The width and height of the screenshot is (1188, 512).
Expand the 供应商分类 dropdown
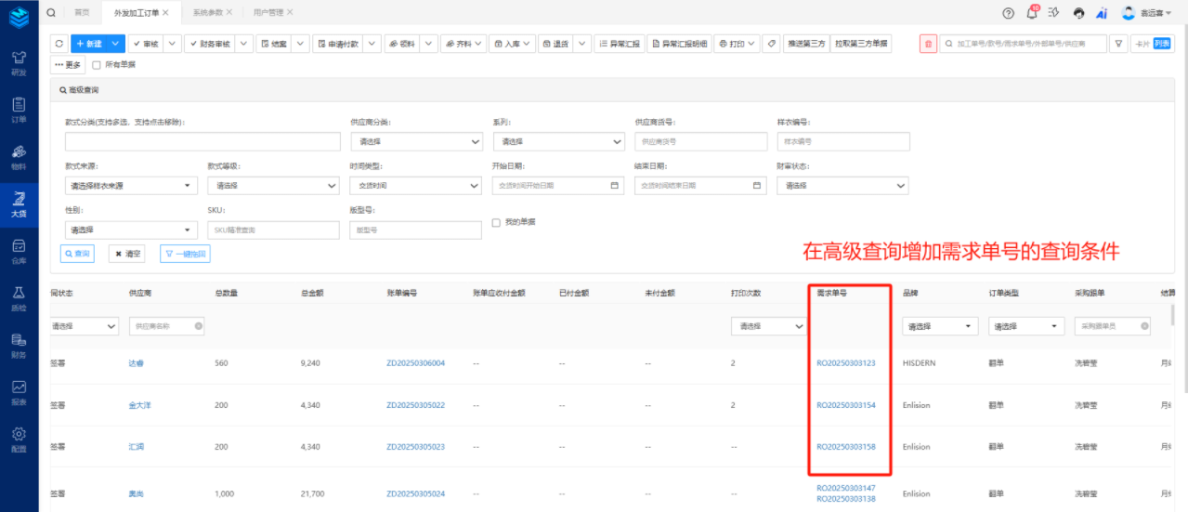[x=416, y=141]
